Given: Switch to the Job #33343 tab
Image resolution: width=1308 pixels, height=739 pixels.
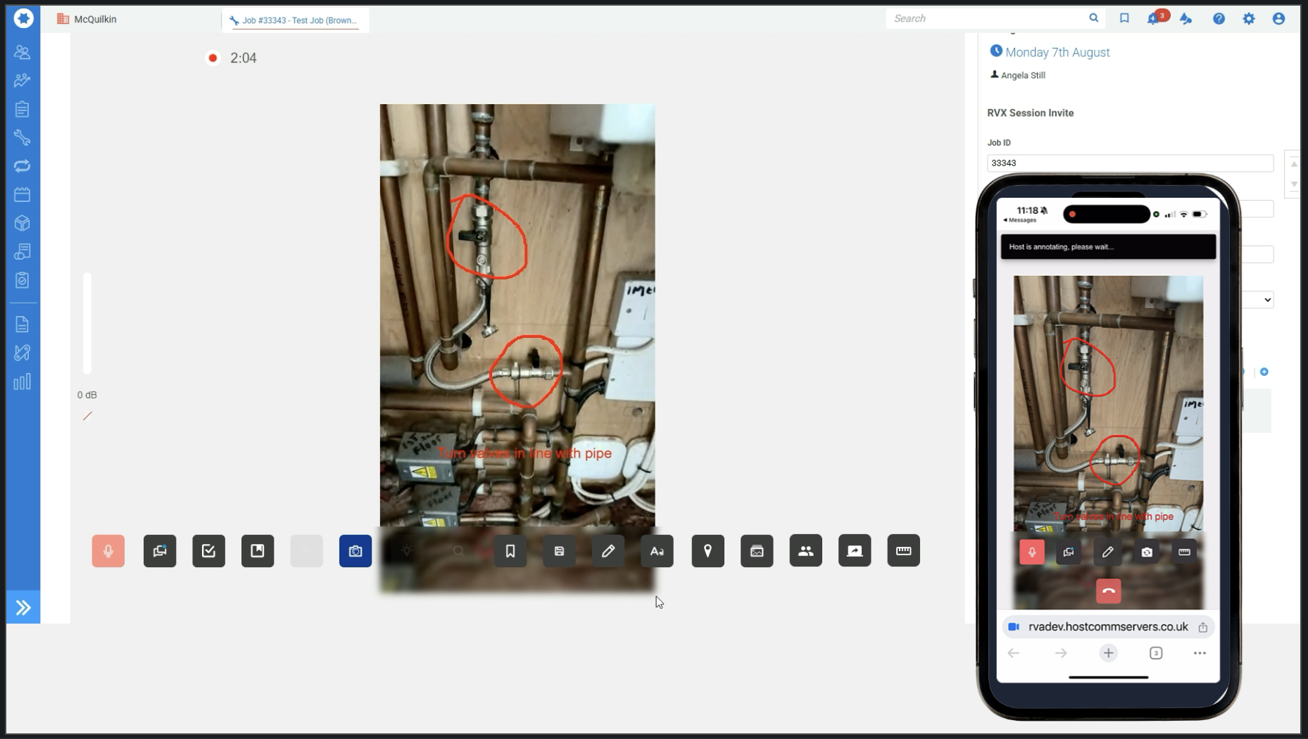Looking at the screenshot, I should pos(296,20).
